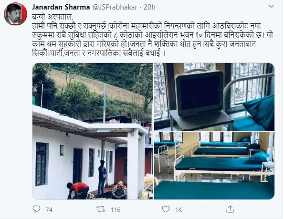Open the reply speech bubble icon

click(x=37, y=209)
